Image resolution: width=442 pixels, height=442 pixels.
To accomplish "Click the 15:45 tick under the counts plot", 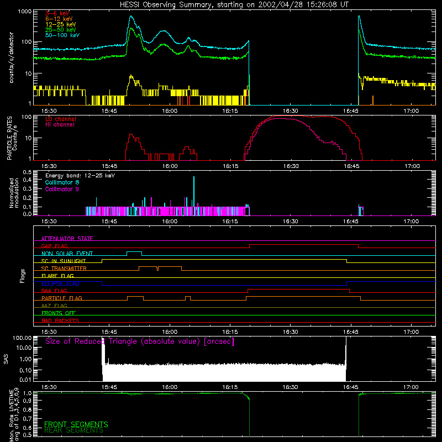I will [x=109, y=111].
